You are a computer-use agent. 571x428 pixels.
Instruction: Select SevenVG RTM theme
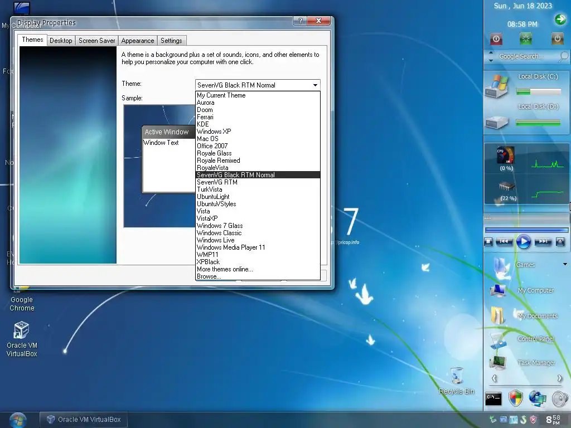258,182
